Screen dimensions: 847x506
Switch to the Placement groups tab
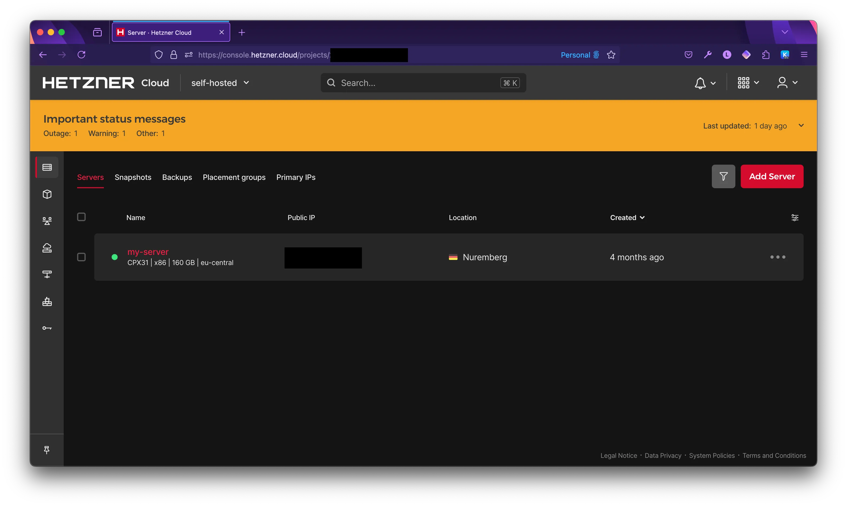point(234,177)
